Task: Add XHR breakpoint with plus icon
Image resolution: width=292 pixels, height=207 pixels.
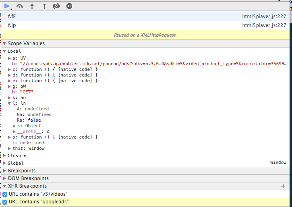Action: [x=283, y=186]
